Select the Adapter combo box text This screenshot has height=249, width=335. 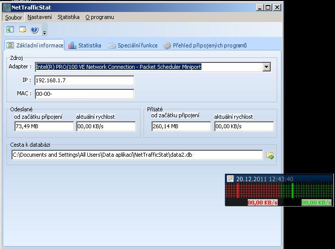click(119, 67)
